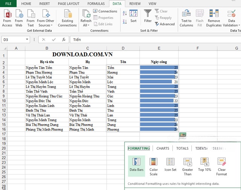Toggle the Filter funnel
This screenshot has width=241, height=190.
tap(148, 16)
